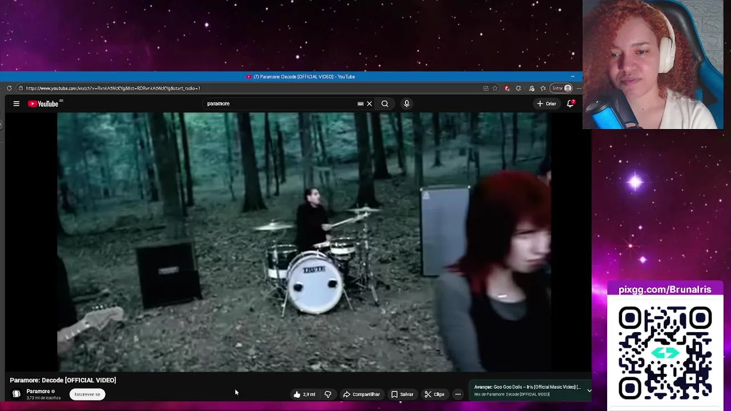Expand the up-next mix panel chevron
Image resolution: width=731 pixels, height=411 pixels.
click(589, 390)
